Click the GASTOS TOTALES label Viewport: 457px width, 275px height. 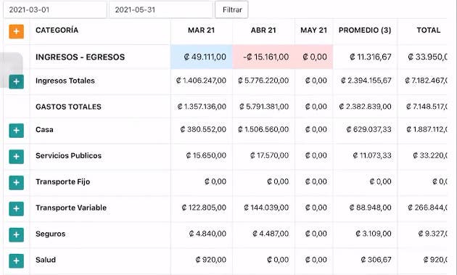pyautogui.click(x=68, y=107)
